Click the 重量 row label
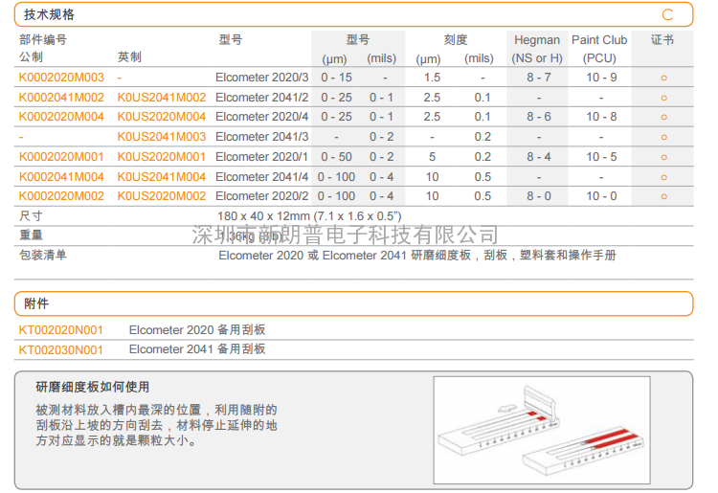 pos(32,235)
